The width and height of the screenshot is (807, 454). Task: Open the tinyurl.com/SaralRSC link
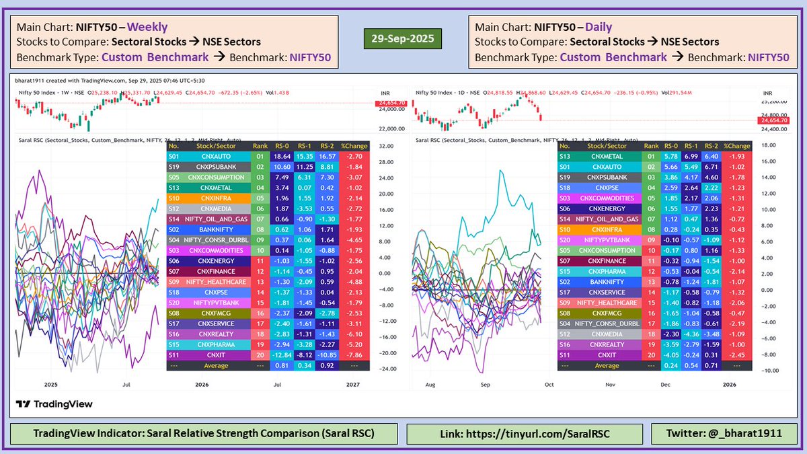pyautogui.click(x=525, y=434)
